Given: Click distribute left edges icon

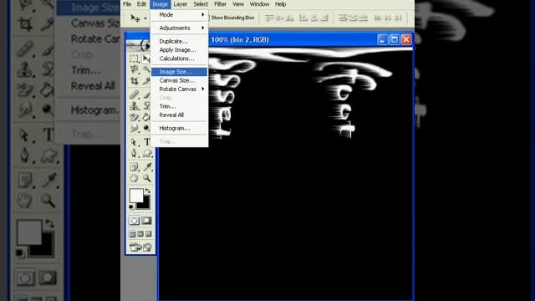Looking at the screenshot, I should pyautogui.click(x=378, y=18).
